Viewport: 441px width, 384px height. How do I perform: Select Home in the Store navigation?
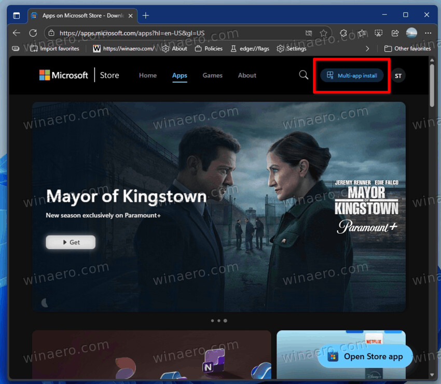coord(147,75)
